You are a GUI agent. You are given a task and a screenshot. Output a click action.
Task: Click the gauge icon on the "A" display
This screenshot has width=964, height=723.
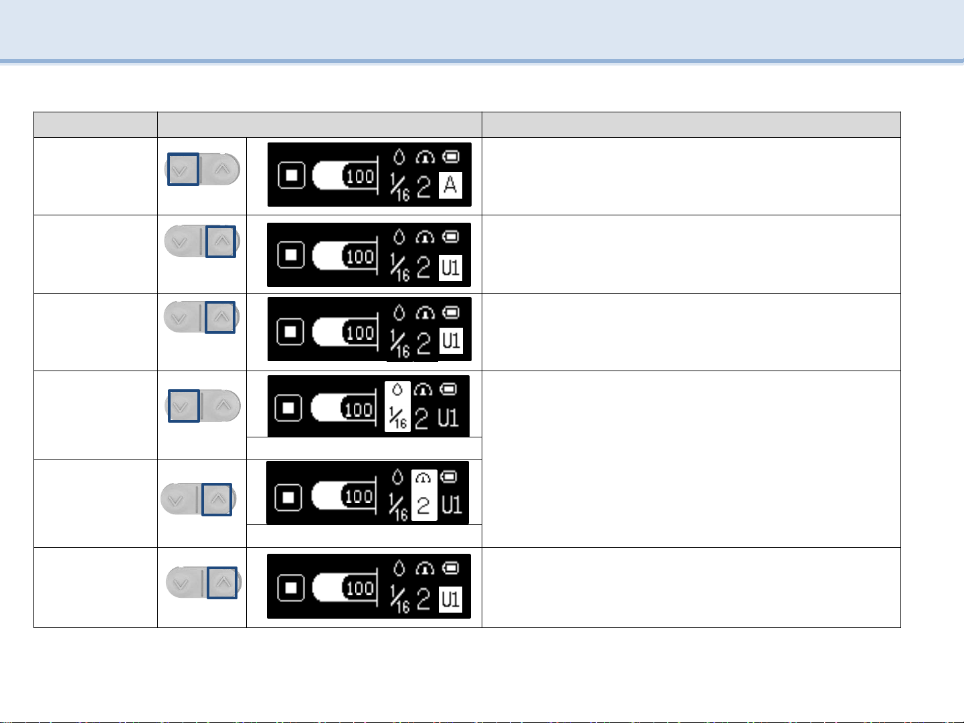425,157
